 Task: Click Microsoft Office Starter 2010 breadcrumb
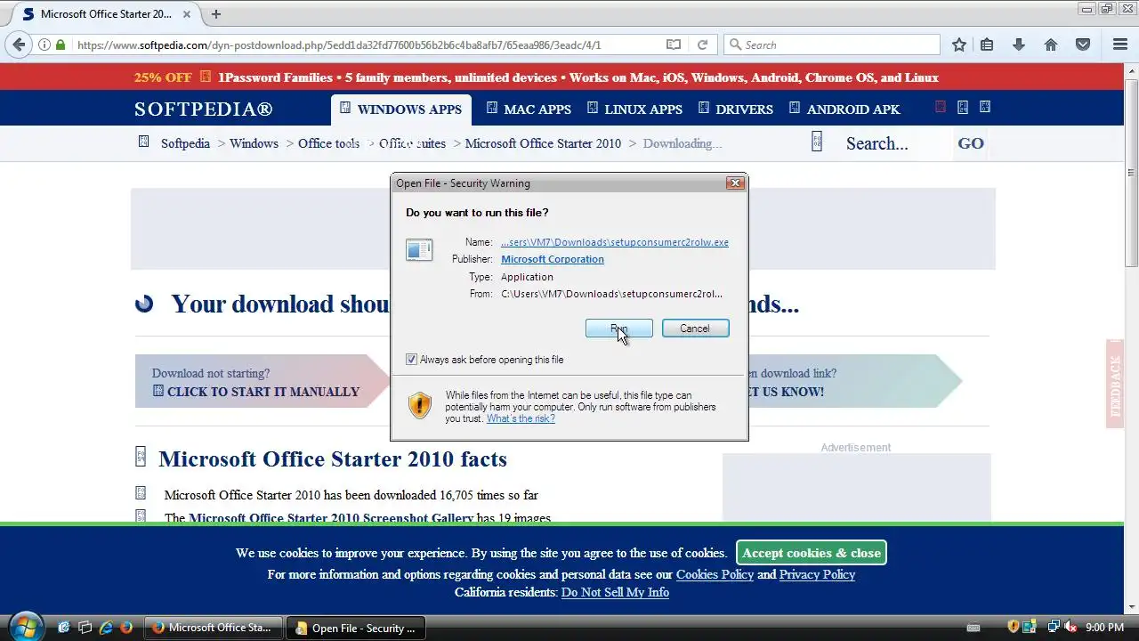point(543,143)
